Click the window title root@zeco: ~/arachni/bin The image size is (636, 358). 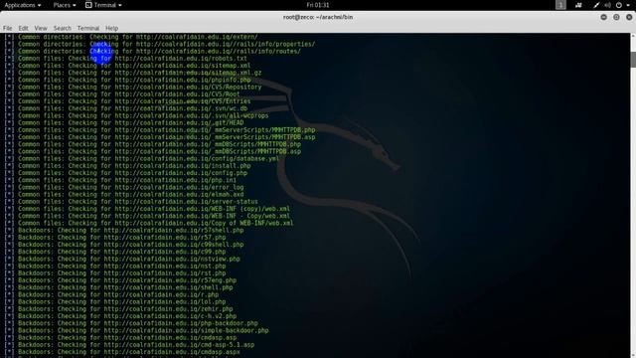click(x=318, y=17)
